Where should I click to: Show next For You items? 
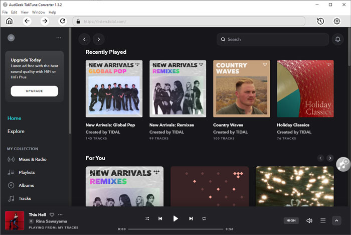click(x=330, y=158)
